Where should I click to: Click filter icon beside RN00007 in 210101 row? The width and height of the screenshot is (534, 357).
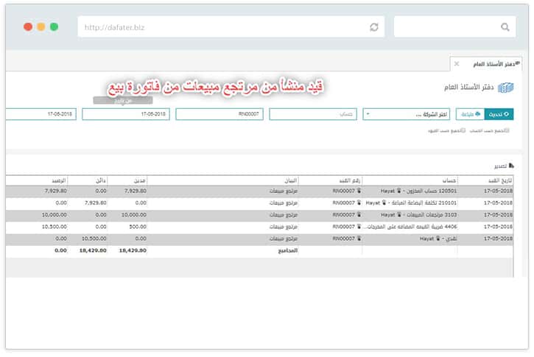coord(359,203)
